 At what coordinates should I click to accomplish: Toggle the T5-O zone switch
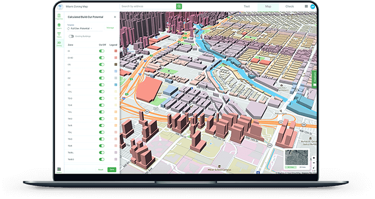[x=102, y=139]
